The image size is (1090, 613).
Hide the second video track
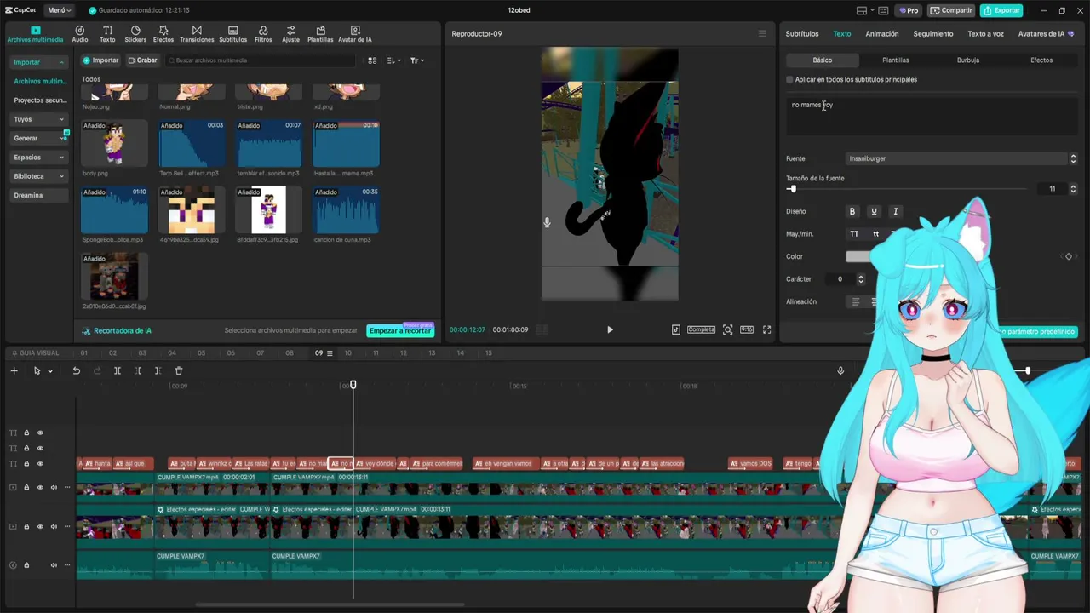coord(39,527)
